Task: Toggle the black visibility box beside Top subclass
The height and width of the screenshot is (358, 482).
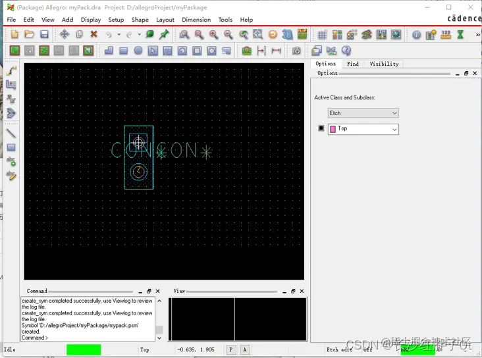Action: click(x=321, y=128)
